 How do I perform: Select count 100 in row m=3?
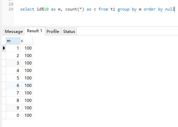pos(26,63)
